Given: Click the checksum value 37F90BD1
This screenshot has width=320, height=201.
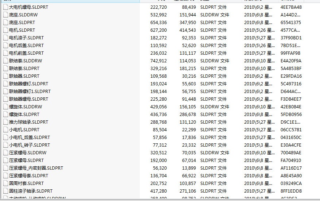Looking at the screenshot, I should pyautogui.click(x=291, y=38).
